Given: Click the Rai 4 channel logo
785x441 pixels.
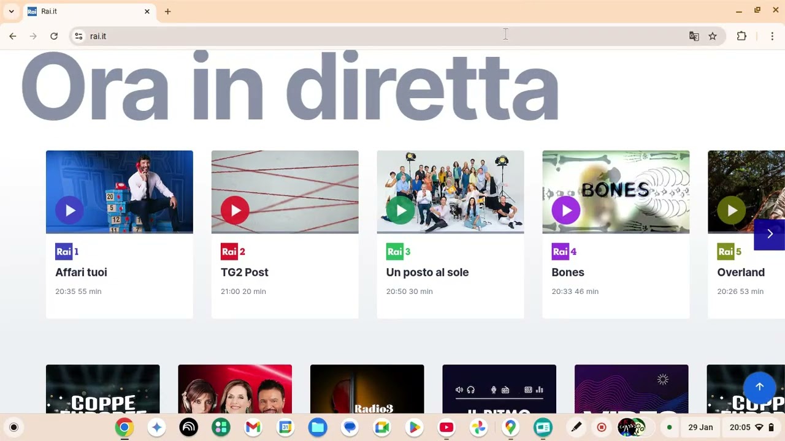Looking at the screenshot, I should (x=564, y=252).
